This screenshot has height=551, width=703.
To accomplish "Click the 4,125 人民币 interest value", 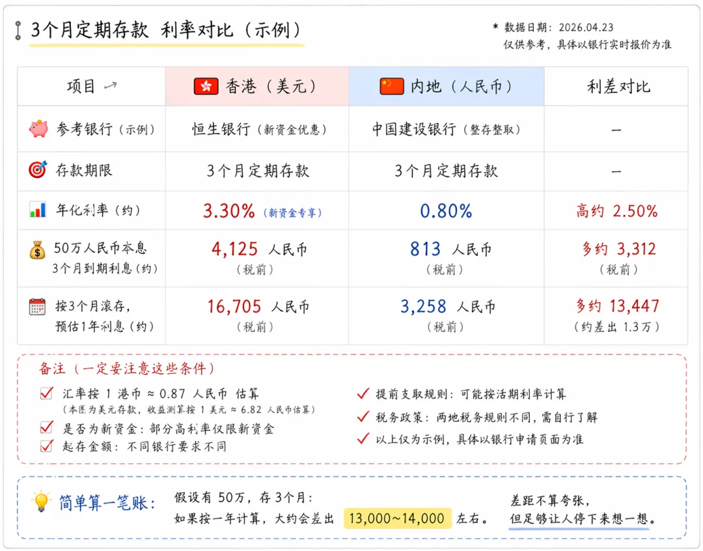I will 259,249.
